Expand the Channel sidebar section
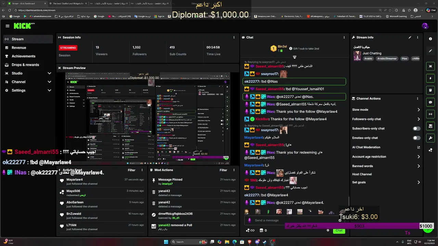This screenshot has width=438, height=246. pos(49,82)
